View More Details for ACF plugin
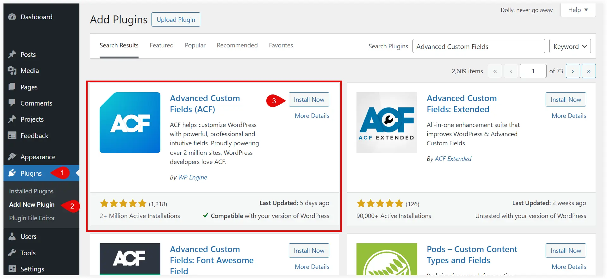This screenshot has width=607, height=279. [312, 116]
